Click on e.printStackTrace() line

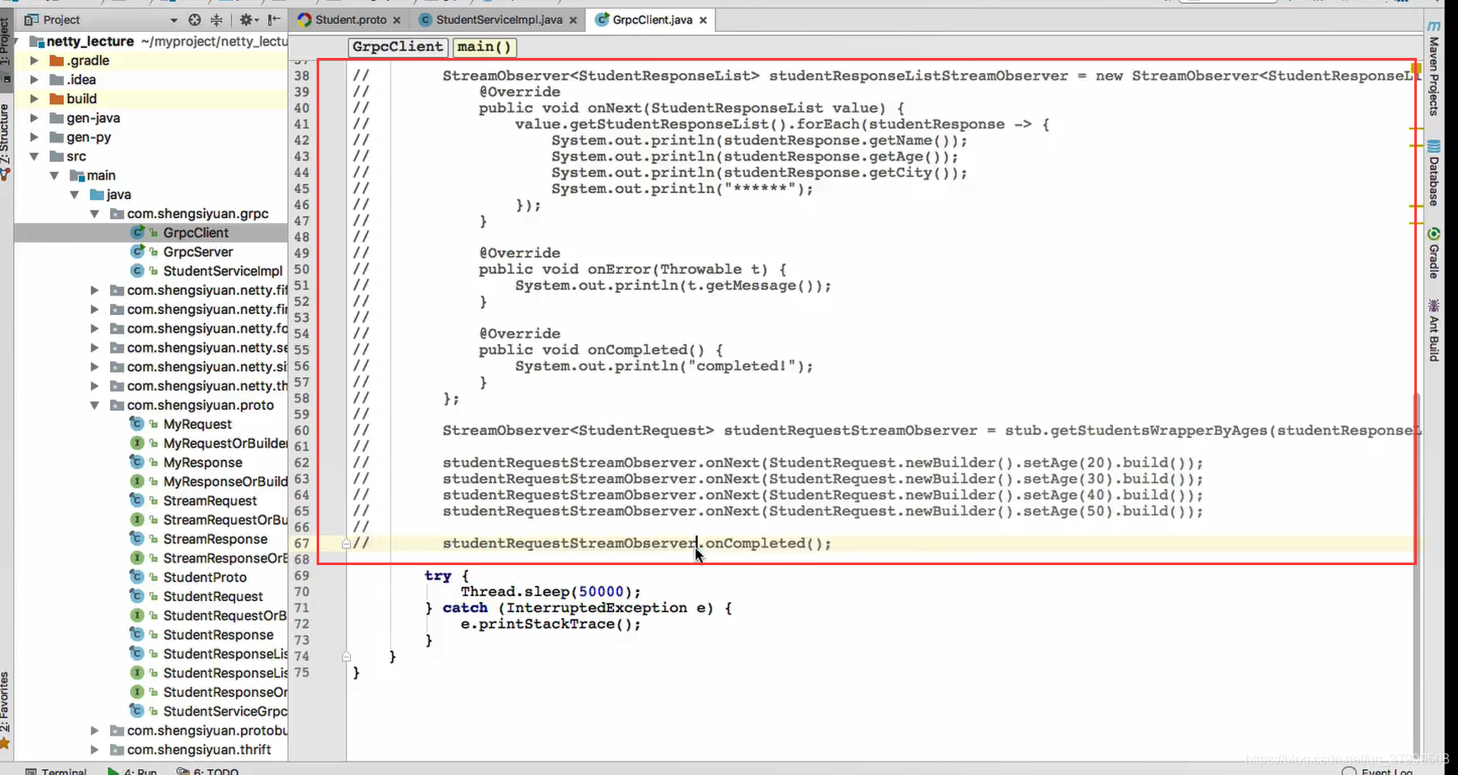pyautogui.click(x=551, y=624)
